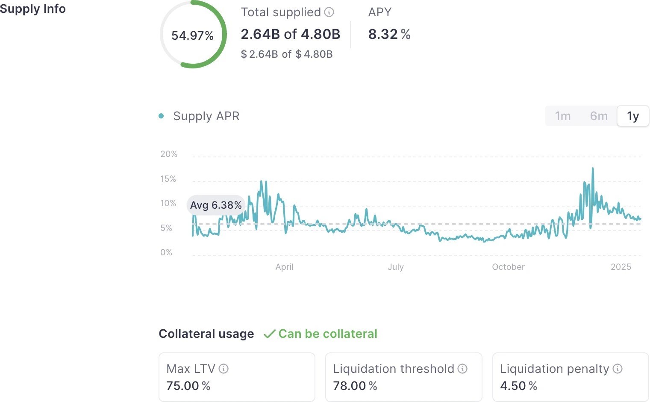Click the green collateral checkmark icon
Screen dimensions: 650x402
click(x=269, y=334)
